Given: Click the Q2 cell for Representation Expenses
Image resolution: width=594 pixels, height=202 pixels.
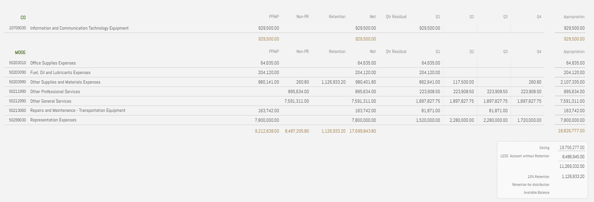Looking at the screenshot, I should click(462, 120).
